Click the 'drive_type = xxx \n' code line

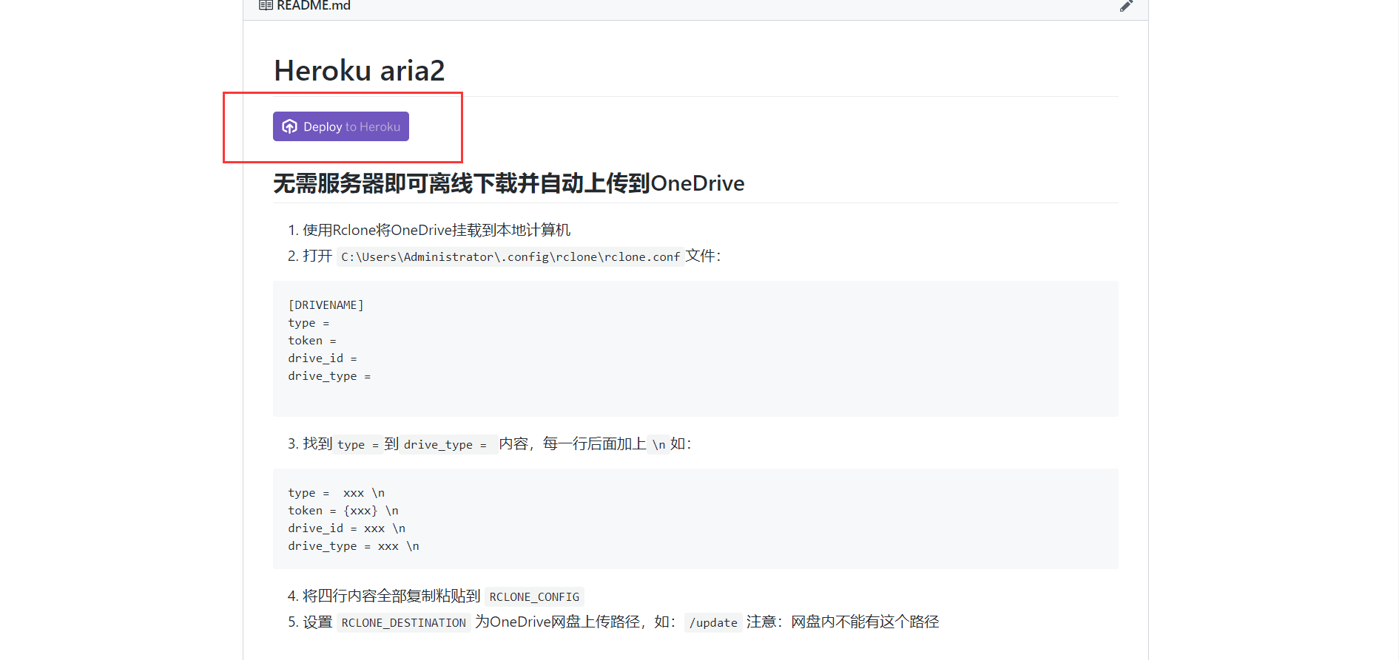click(x=354, y=546)
